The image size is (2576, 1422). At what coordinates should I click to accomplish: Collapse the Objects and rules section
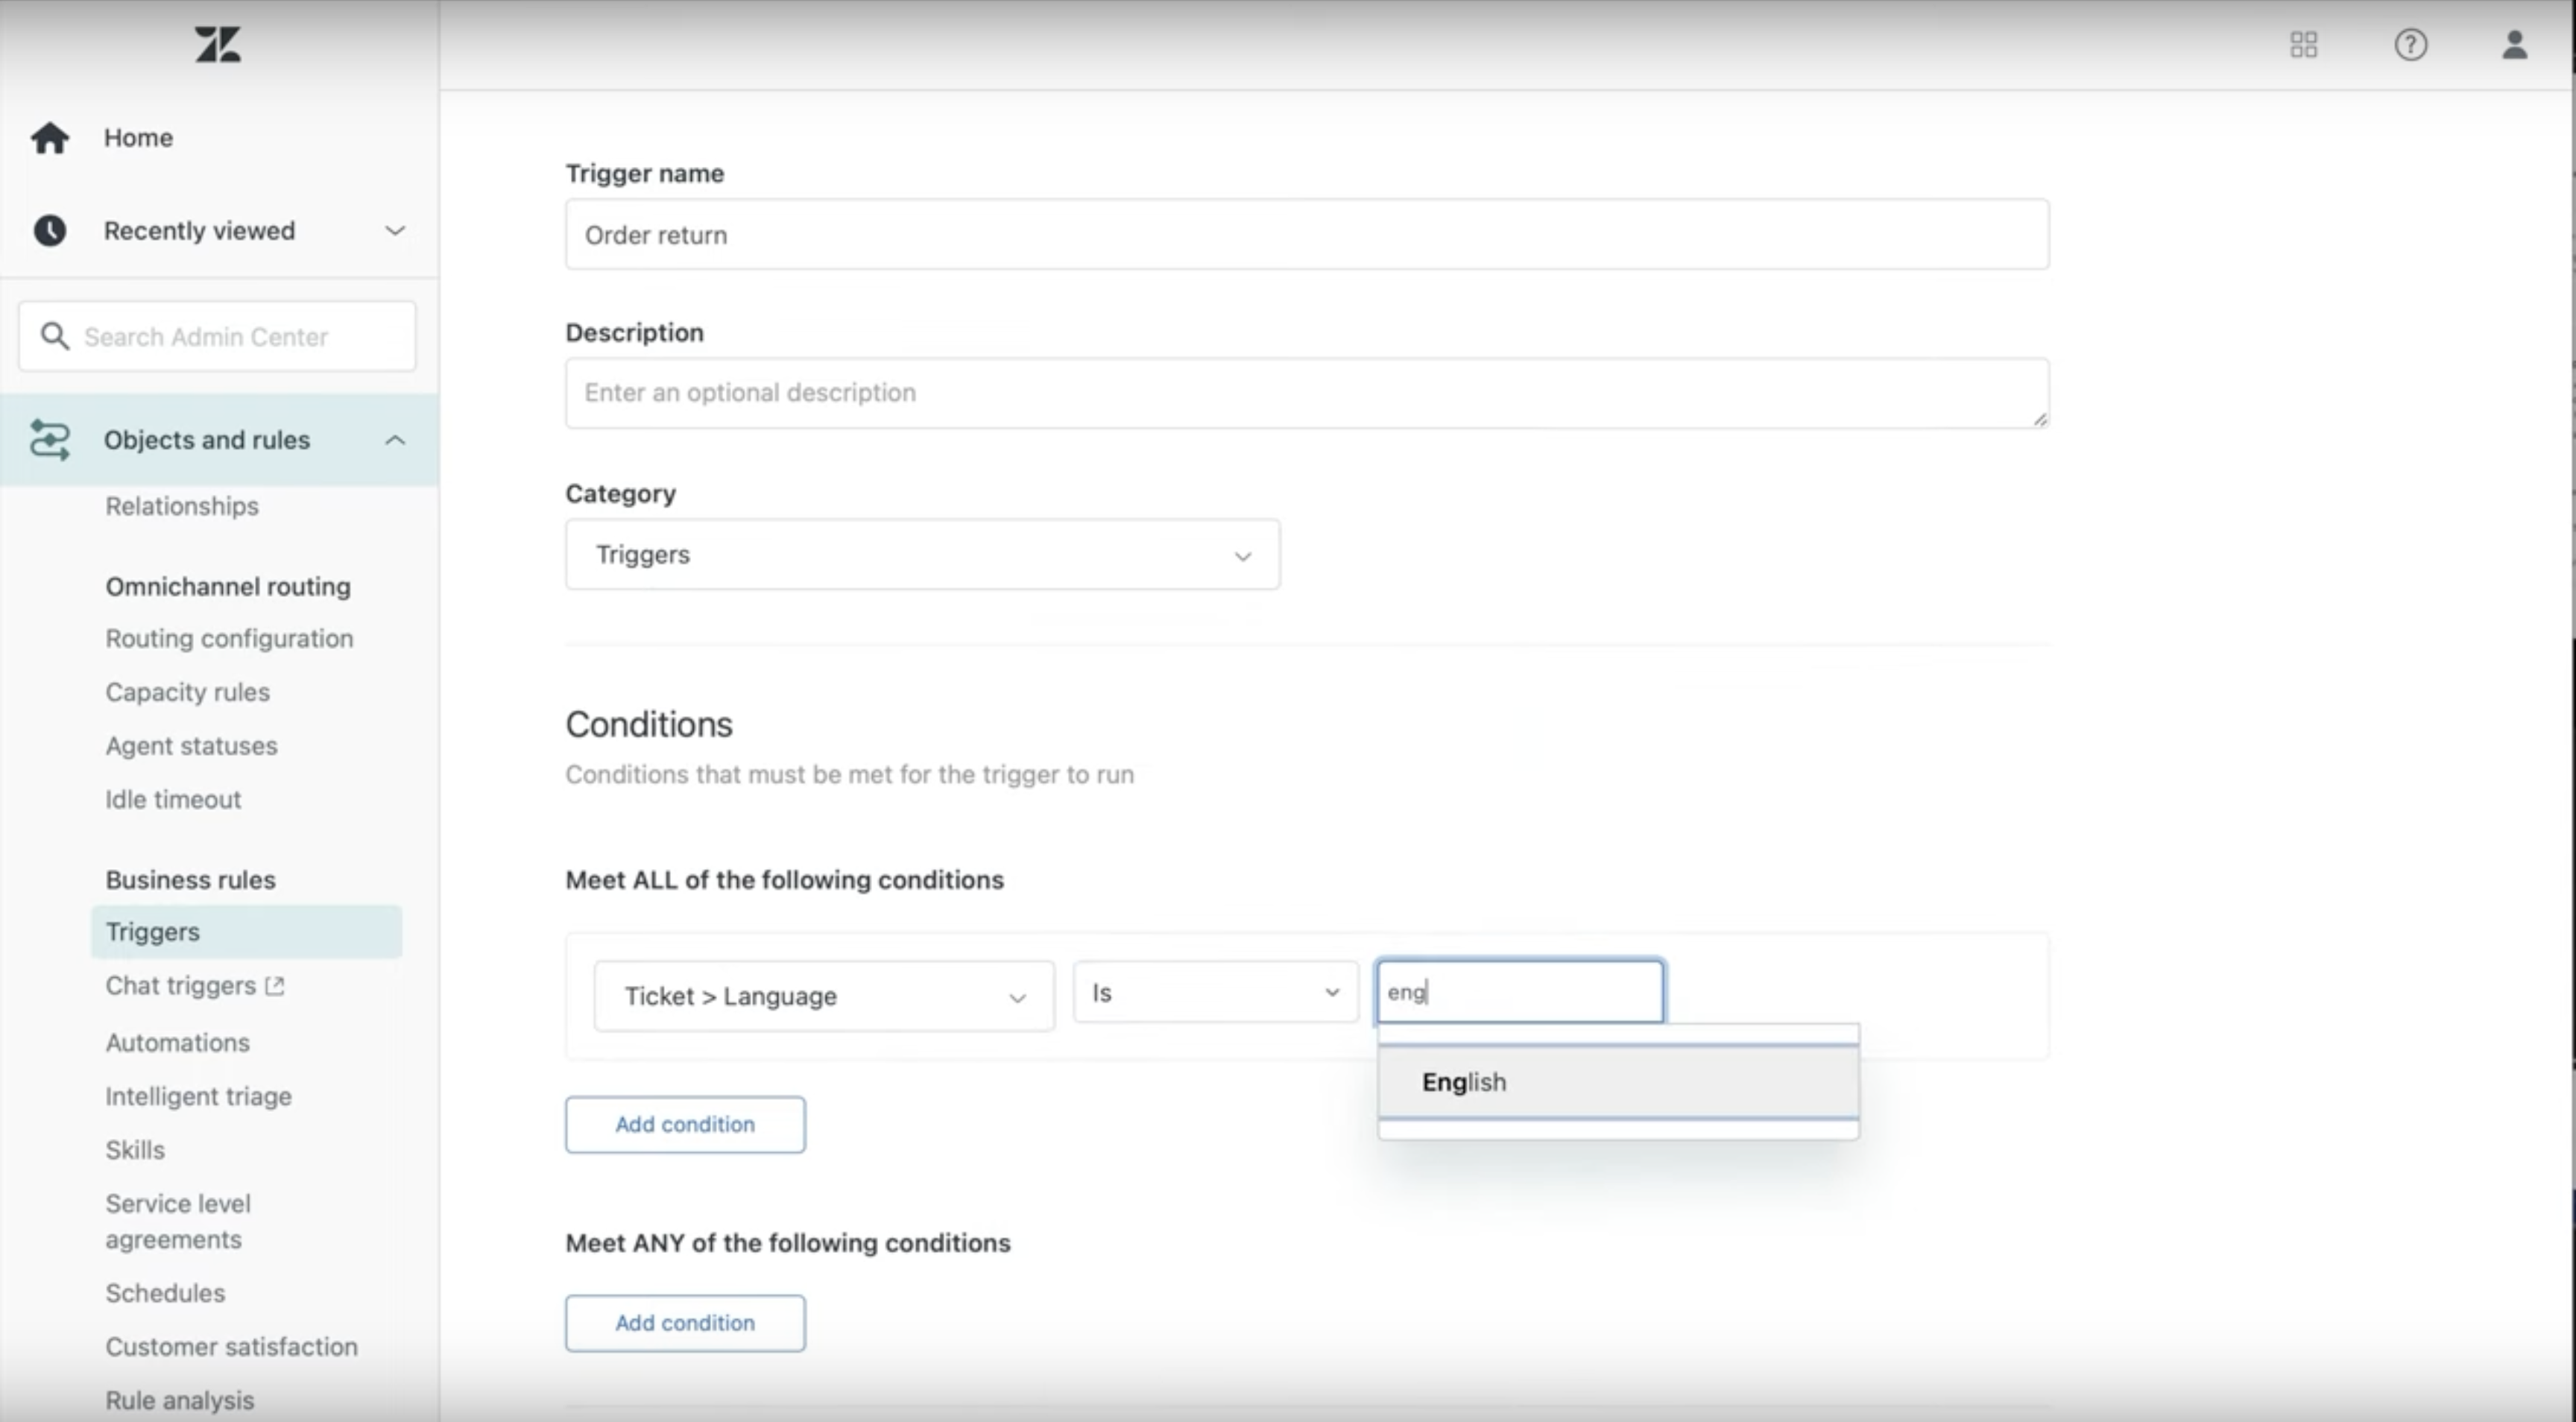pos(395,440)
